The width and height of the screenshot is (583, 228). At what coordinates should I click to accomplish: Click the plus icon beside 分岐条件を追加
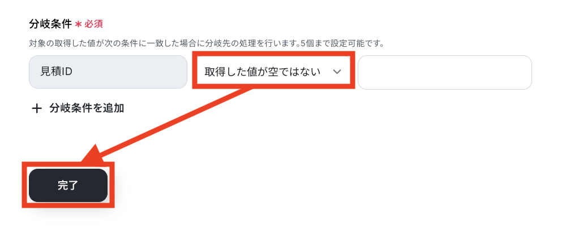(36, 108)
